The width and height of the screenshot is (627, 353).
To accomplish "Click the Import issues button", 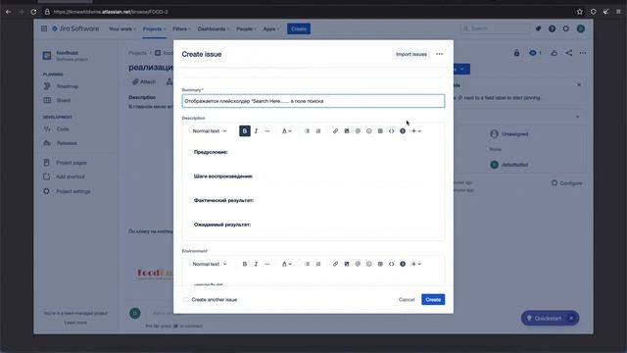I will point(411,54).
